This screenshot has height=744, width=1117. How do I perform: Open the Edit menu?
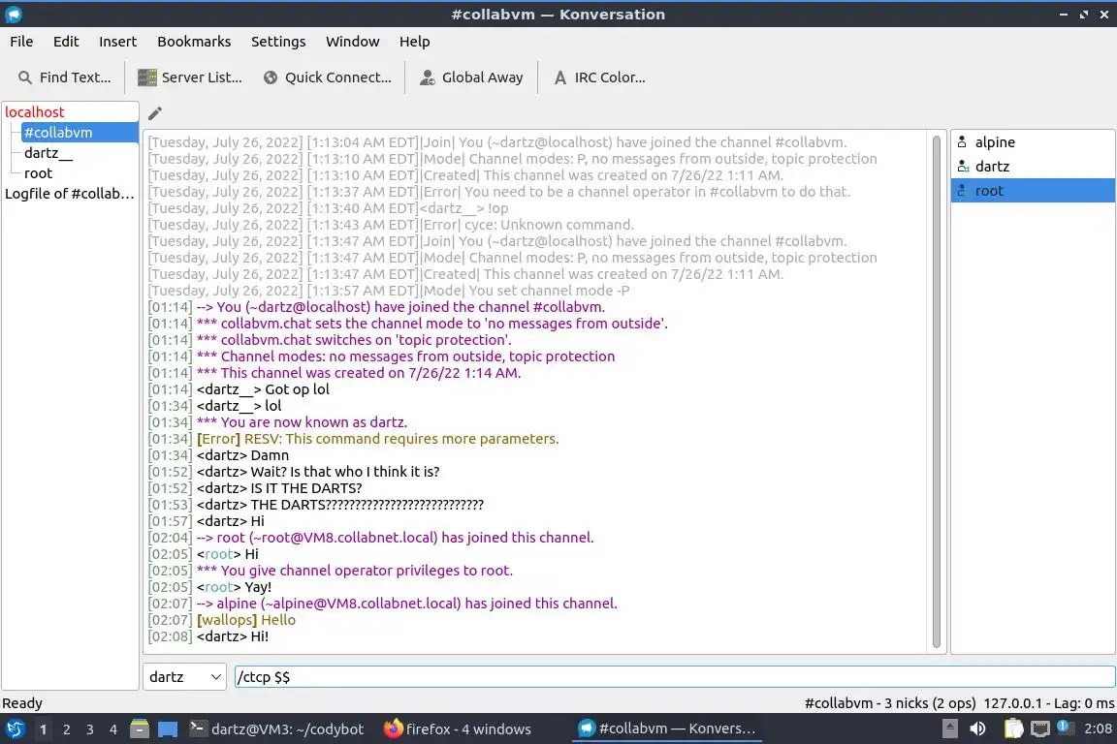66,42
